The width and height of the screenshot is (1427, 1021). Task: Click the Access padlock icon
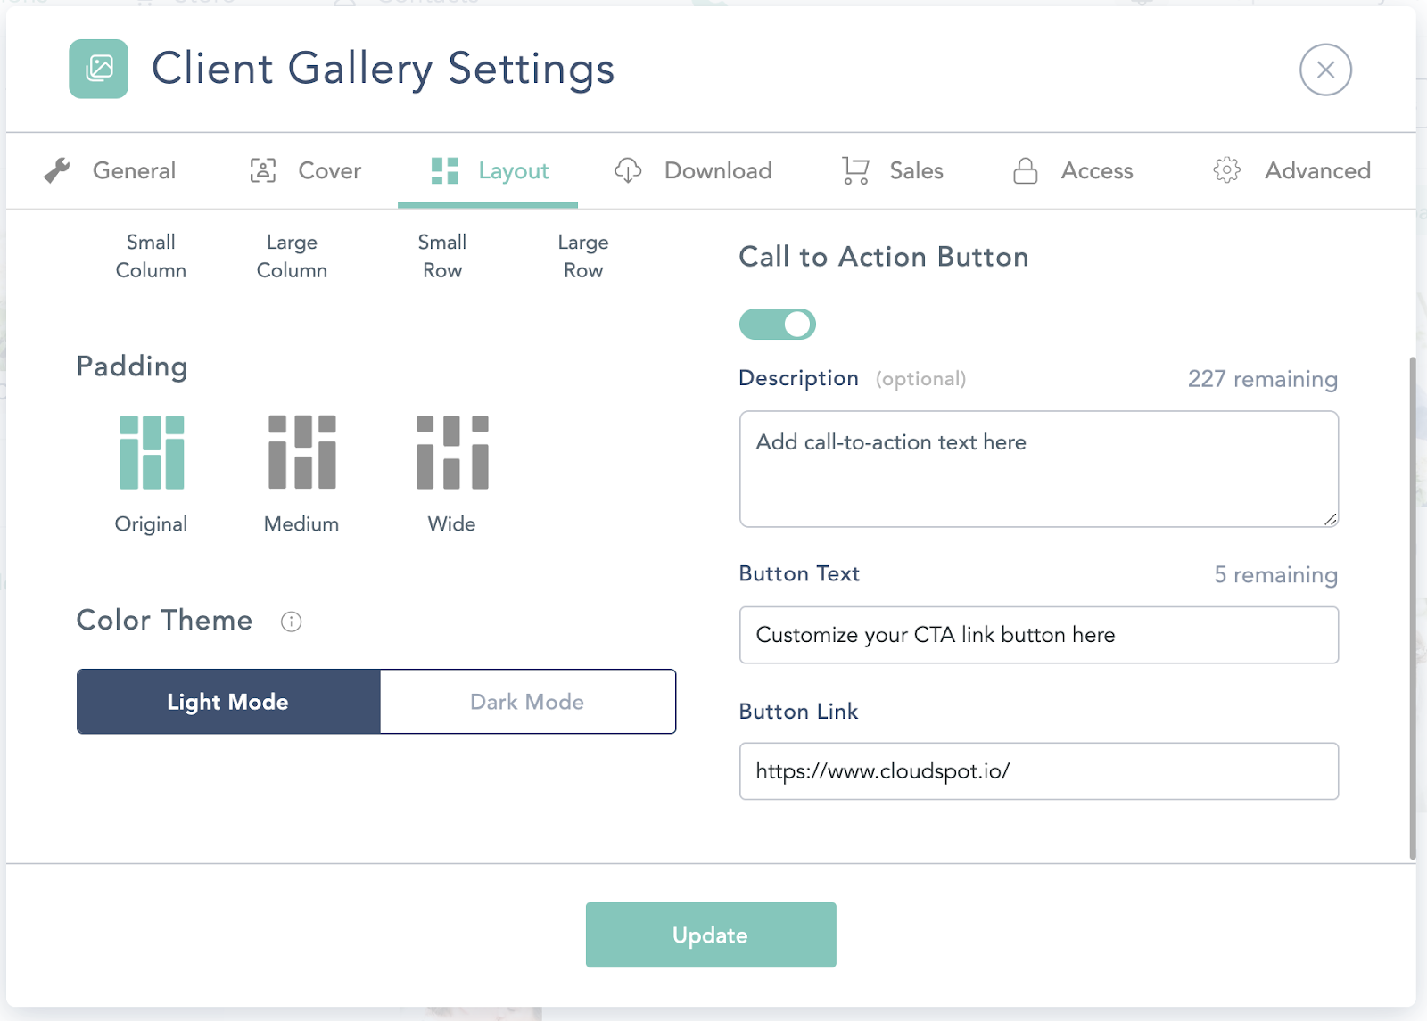(x=1026, y=170)
